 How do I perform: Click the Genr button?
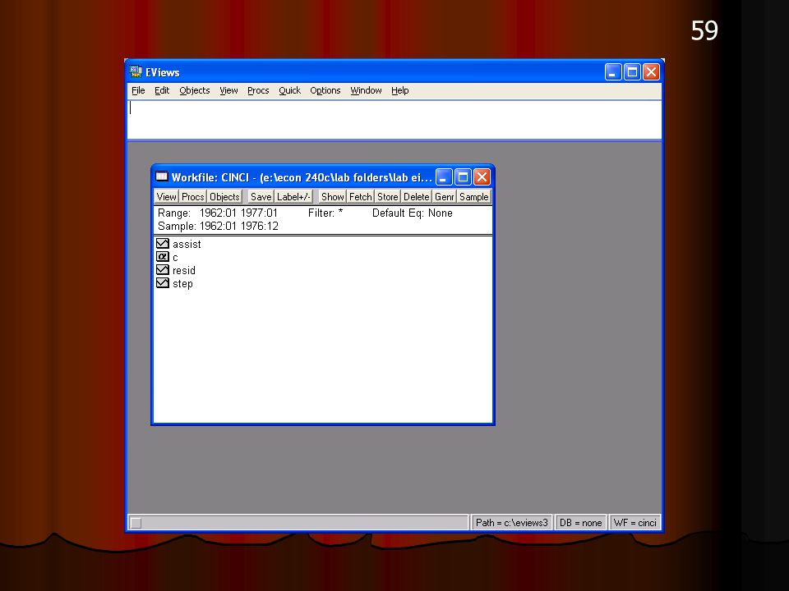(x=445, y=197)
